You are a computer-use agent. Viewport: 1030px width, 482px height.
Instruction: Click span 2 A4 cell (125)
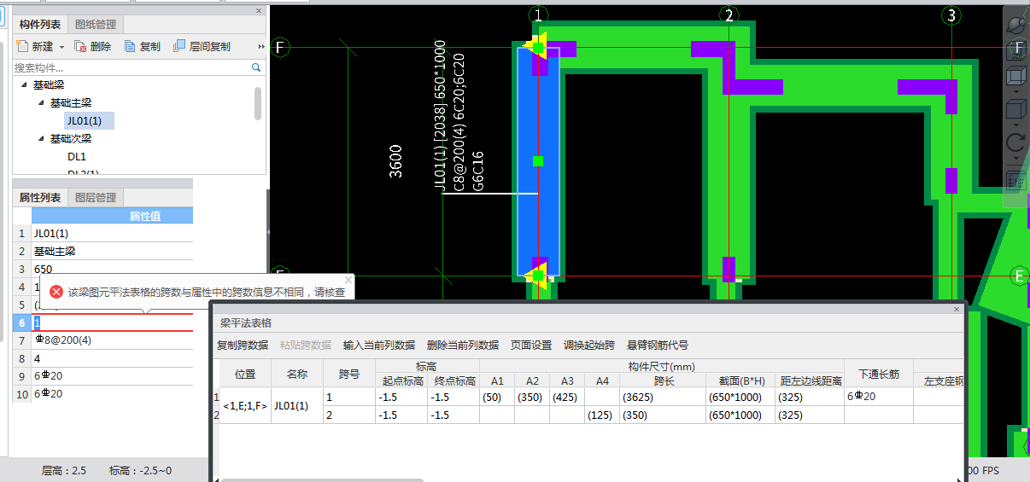point(602,415)
